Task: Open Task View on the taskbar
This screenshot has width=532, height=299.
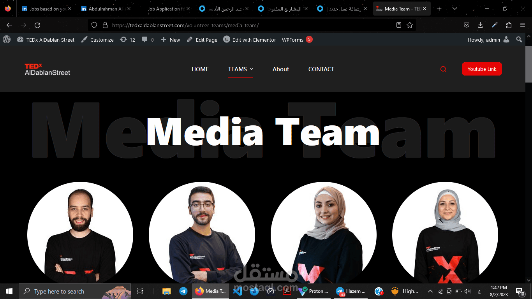Action: tap(140, 291)
